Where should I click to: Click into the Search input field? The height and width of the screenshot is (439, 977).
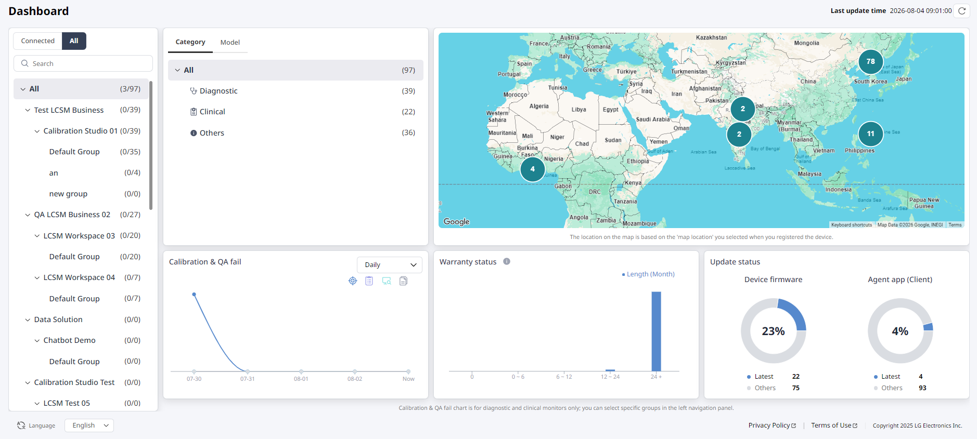83,63
